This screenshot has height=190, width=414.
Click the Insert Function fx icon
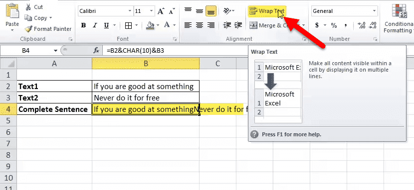96,51
